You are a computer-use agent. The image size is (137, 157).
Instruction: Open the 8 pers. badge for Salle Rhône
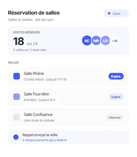[x=116, y=76]
